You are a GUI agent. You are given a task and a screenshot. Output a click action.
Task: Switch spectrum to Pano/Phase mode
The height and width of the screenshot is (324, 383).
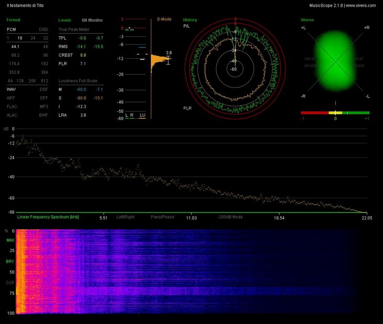pyautogui.click(x=162, y=217)
